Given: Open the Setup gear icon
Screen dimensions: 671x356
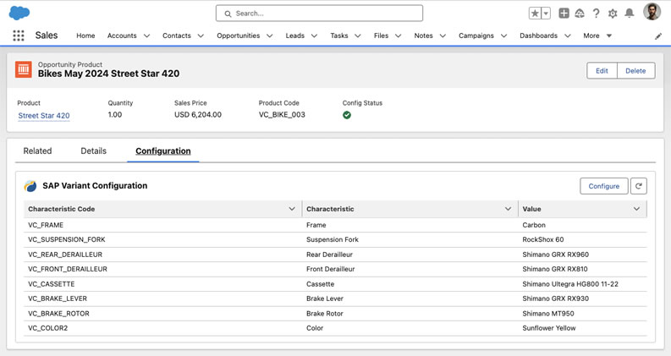Looking at the screenshot, I should pyautogui.click(x=613, y=14).
